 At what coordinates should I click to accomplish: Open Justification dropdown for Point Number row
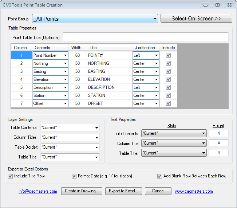click(x=156, y=55)
